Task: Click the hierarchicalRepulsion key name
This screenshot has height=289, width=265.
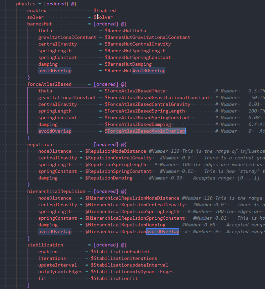Action: point(56,191)
